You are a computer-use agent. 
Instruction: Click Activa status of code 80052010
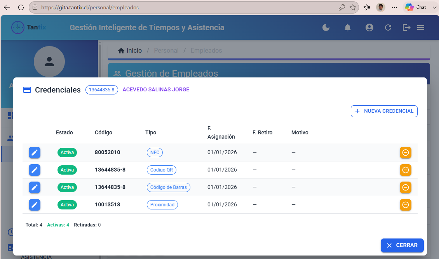point(67,153)
